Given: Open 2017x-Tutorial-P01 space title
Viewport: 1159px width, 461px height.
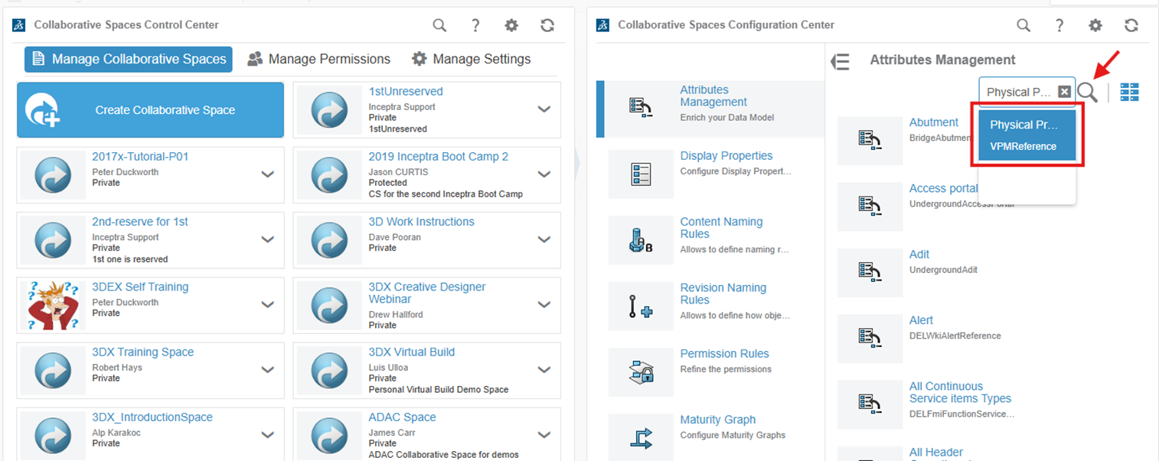Looking at the screenshot, I should coord(141,157).
